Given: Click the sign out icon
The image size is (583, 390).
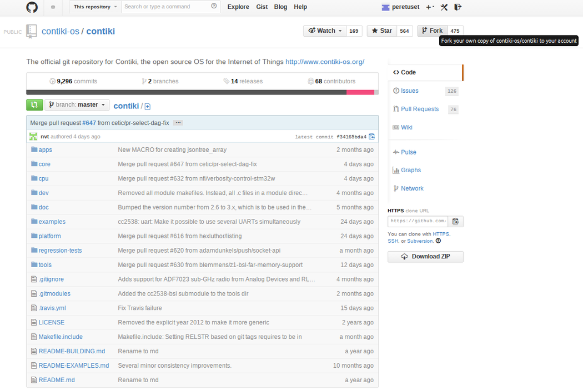Looking at the screenshot, I should (458, 7).
